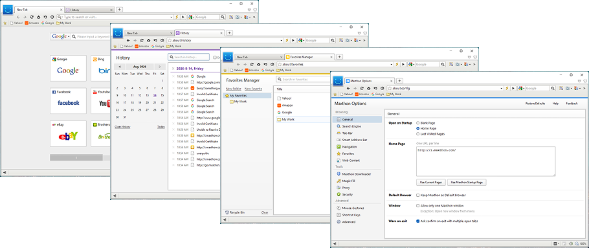Click Restore Defaults link
Image resolution: width=589 pixels, height=248 pixels.
tap(535, 104)
